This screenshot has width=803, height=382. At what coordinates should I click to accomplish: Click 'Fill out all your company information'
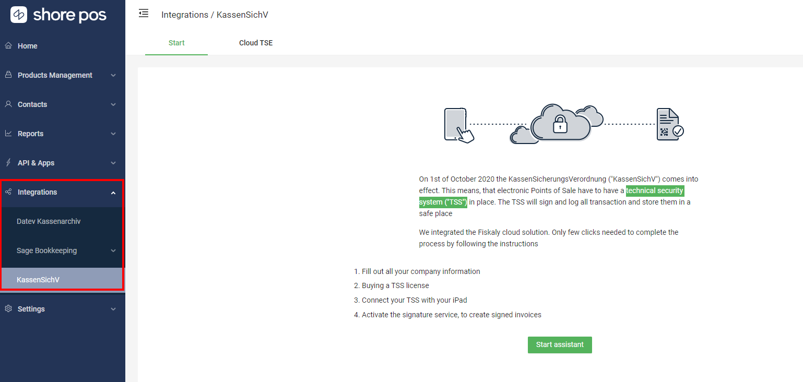pos(421,271)
